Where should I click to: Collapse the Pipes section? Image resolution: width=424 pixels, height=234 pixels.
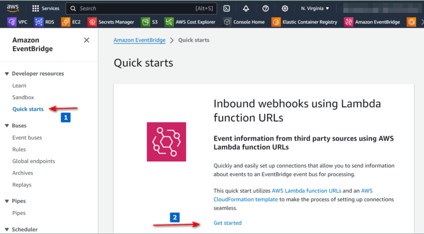point(7,201)
